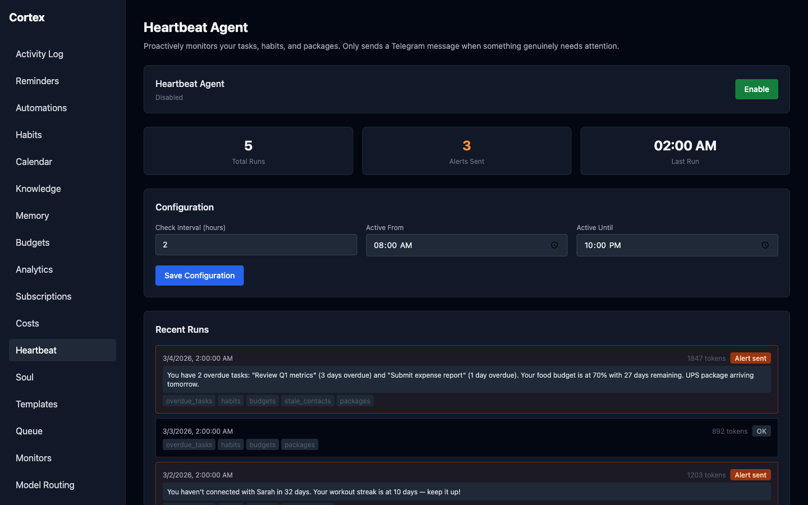Click the Total Runs stat card
The width and height of the screenshot is (808, 505).
click(249, 150)
